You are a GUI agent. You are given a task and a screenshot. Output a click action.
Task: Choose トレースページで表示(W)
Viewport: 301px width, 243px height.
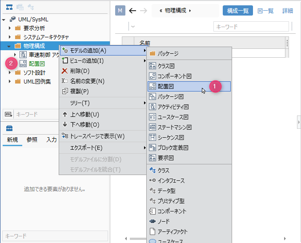(x=103, y=136)
